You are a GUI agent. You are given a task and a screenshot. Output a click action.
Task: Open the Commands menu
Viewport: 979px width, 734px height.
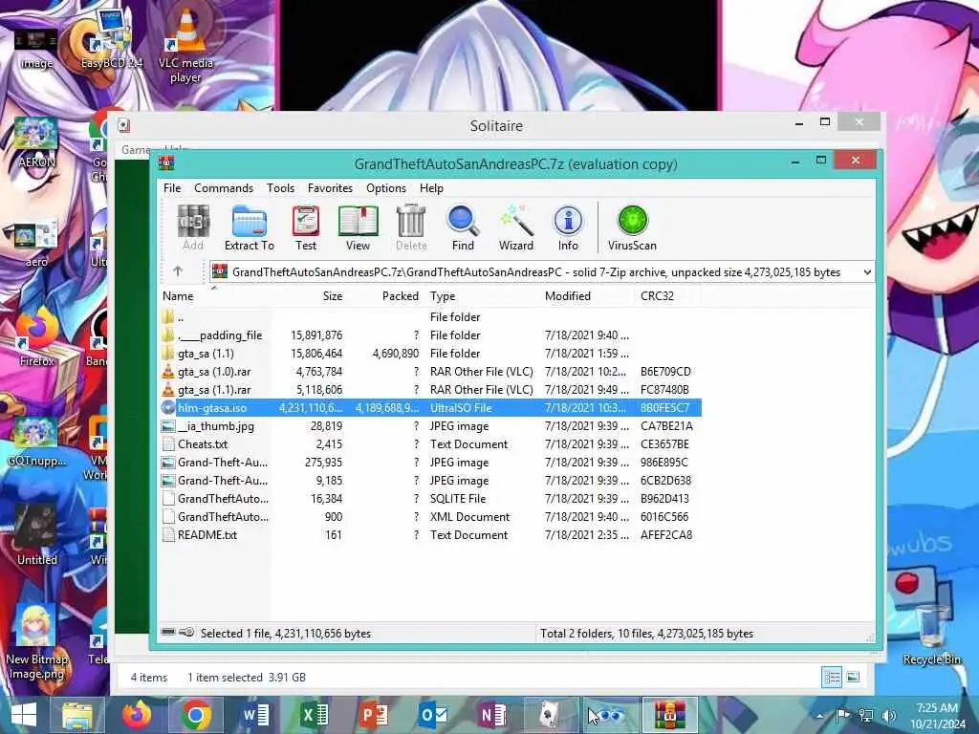[224, 188]
